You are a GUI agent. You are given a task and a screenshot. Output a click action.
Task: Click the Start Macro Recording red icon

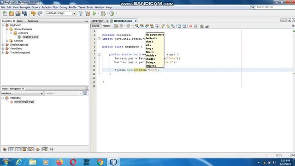tap(190, 26)
